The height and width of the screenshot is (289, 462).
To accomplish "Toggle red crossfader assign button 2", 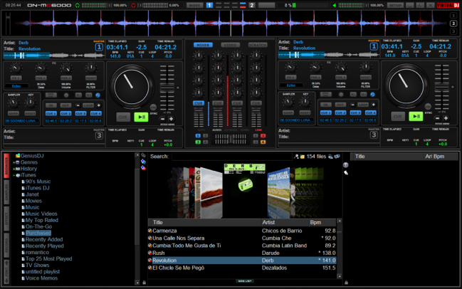I will pyautogui.click(x=263, y=136).
